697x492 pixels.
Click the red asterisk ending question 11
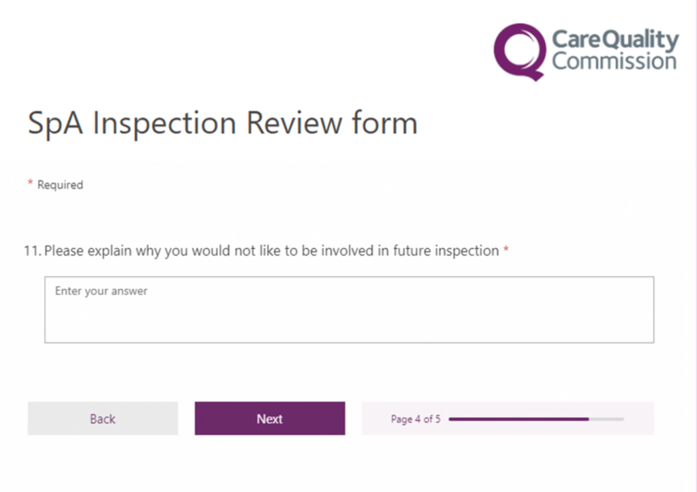tap(506, 251)
